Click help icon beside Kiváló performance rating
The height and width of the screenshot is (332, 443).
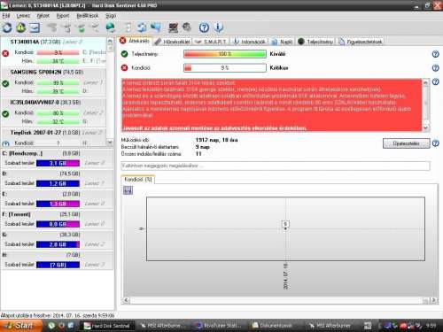pos(435,54)
